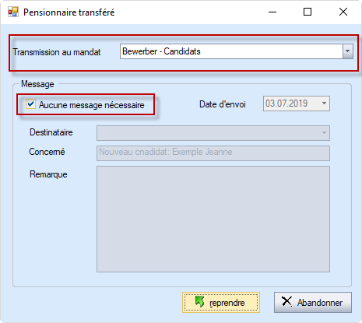
Task: Click the Pensionnaire transféré window title
Action: (x=69, y=12)
